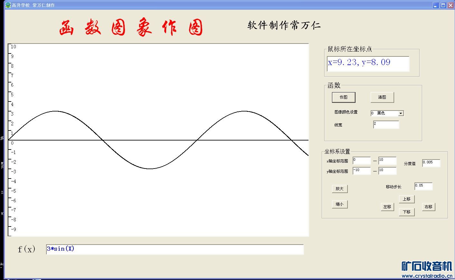The image size is (455, 280).
Task: Open the 图像颜色设置 color dropdown
Action: tap(401, 113)
